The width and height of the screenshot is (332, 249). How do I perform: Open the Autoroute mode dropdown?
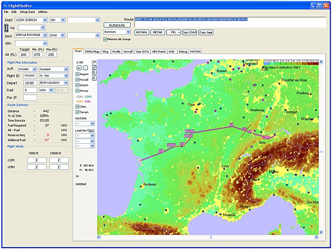point(128,32)
